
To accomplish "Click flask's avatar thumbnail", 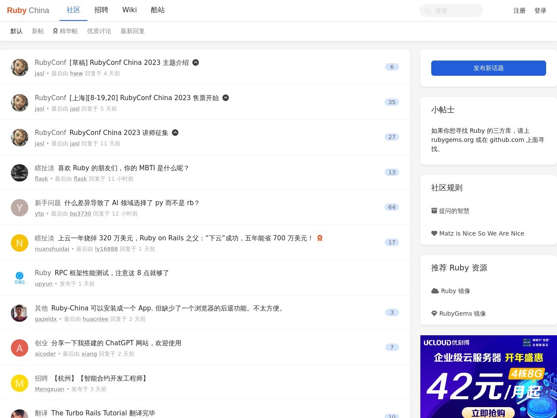I will tap(19, 172).
